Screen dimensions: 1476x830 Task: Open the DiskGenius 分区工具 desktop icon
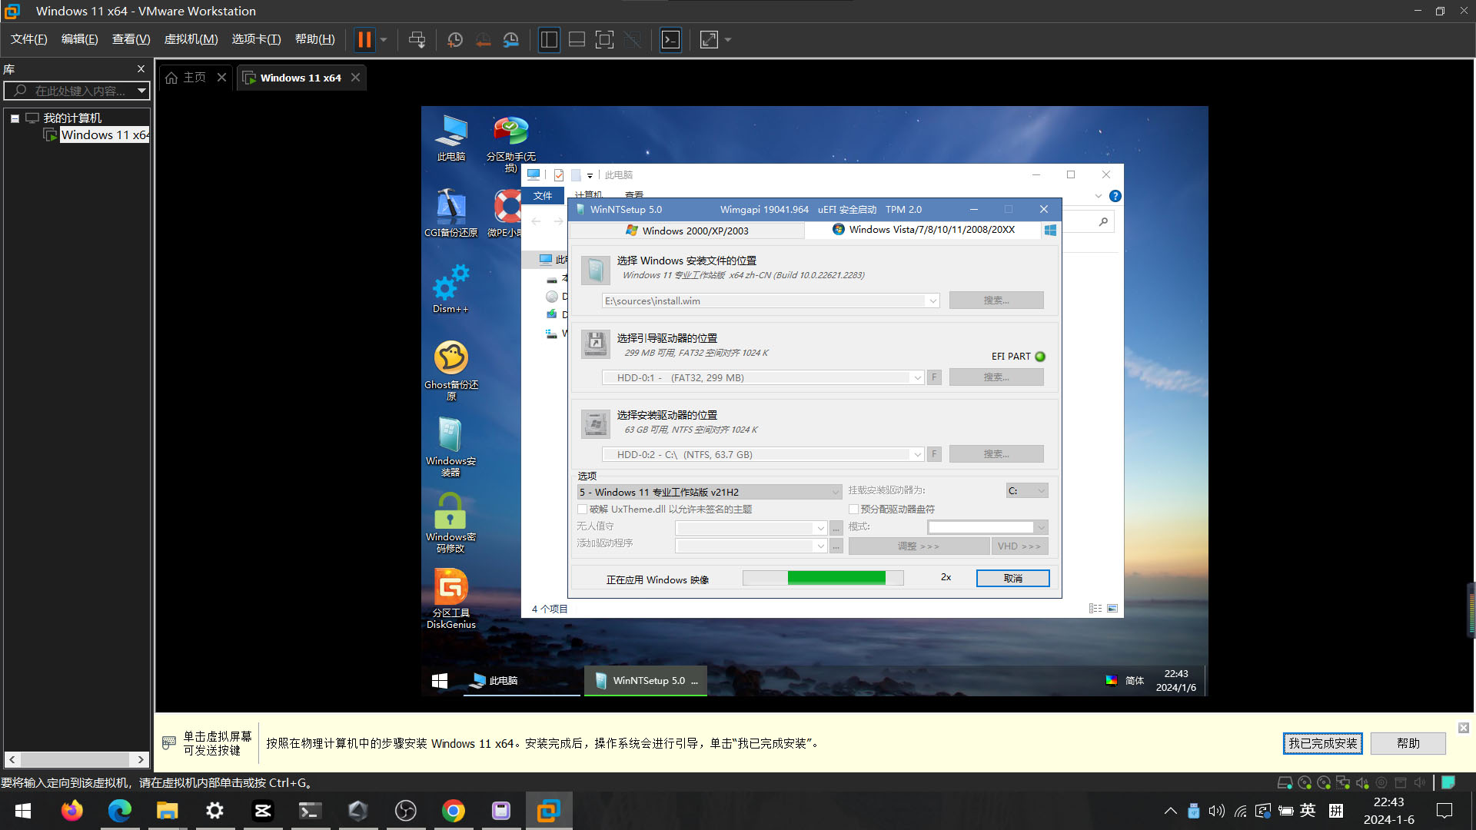(450, 599)
